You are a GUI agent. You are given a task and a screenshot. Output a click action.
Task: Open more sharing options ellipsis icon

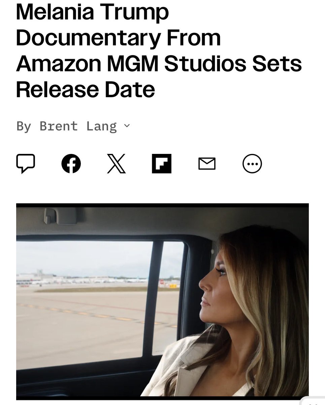point(252,164)
